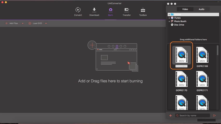Click the Disc Drive icon
The height and width of the screenshot is (124, 221).
pyautogui.click(x=172, y=25)
